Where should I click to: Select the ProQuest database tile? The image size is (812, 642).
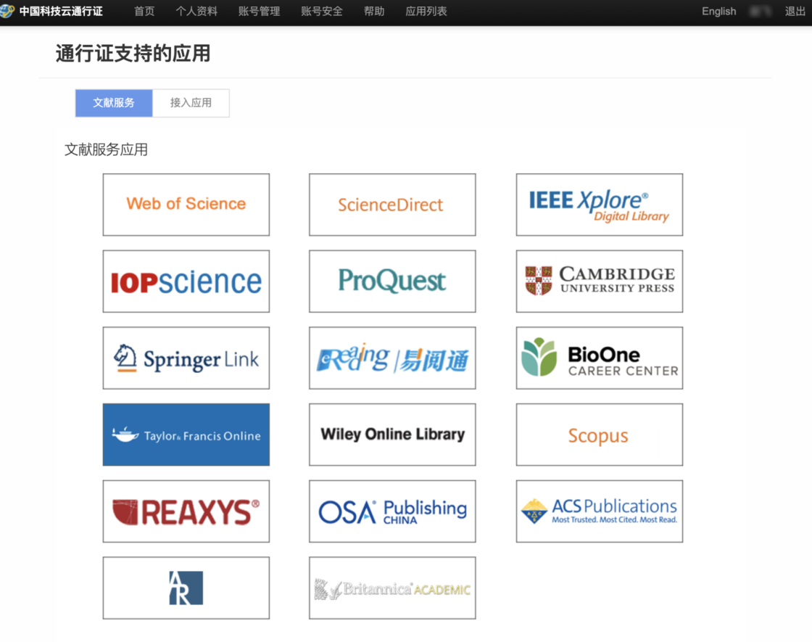coord(392,281)
